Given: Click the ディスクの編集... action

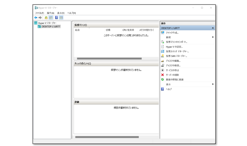Looking at the screenshot, I should [x=173, y=61].
